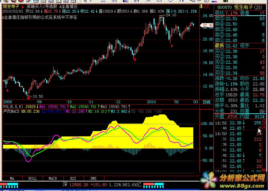Click the 11 month label on time axis
Viewport: 268px width, 191px height.
tap(91, 102)
